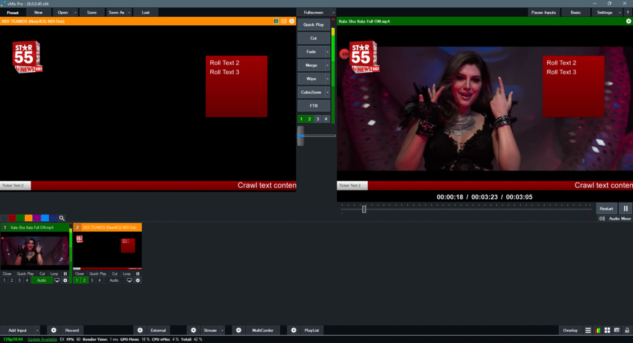
Task: Expand the Fade transition dropdown arrow
Action: pos(327,51)
